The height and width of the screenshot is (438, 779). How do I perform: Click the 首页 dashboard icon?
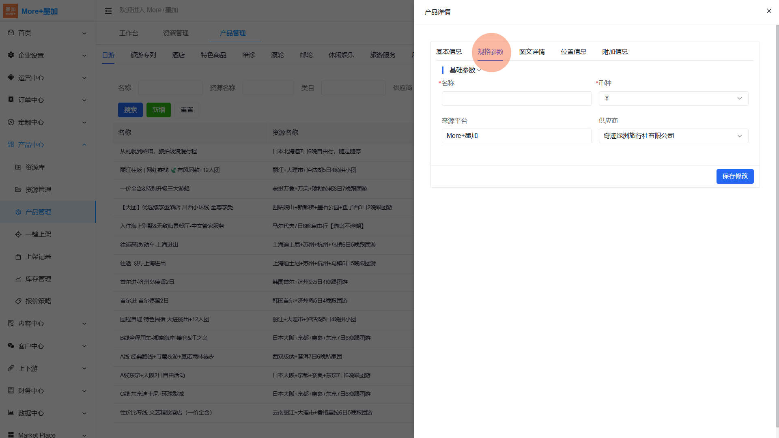(x=11, y=32)
